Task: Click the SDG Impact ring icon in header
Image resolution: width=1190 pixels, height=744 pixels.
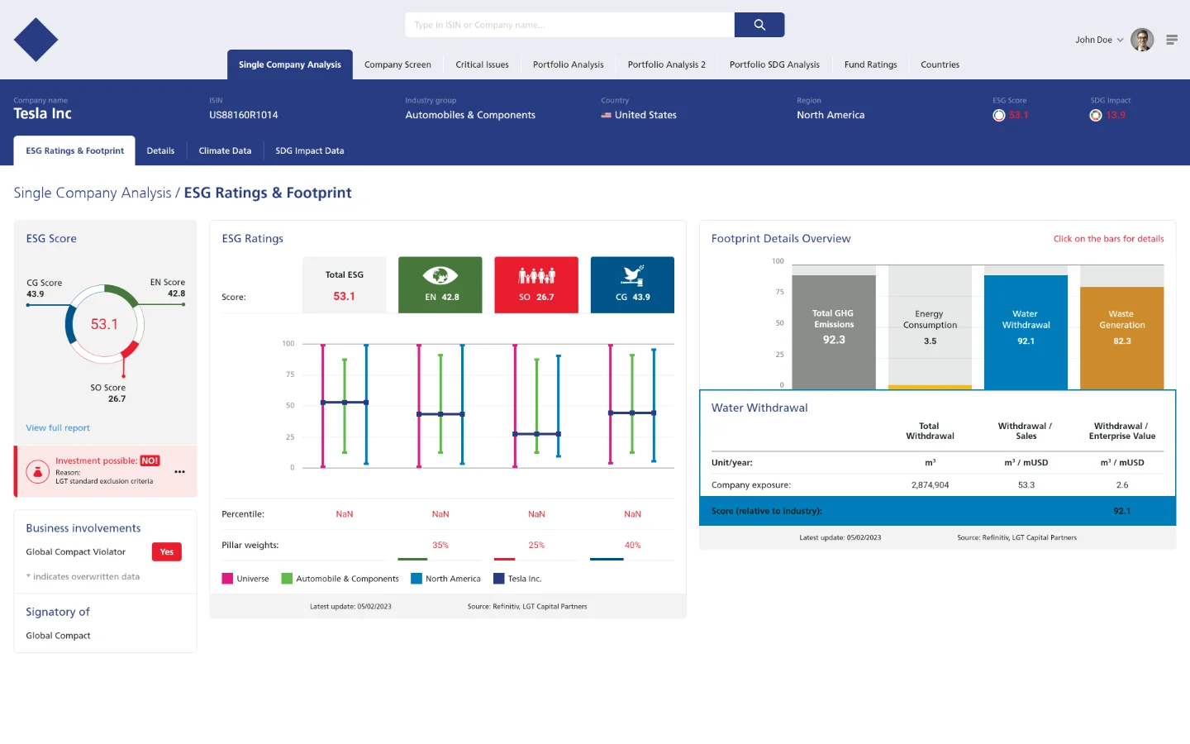Action: pos(1096,115)
